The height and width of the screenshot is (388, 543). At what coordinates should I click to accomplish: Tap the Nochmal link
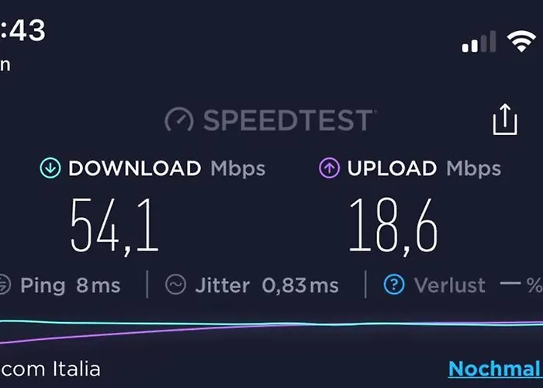[x=495, y=369]
